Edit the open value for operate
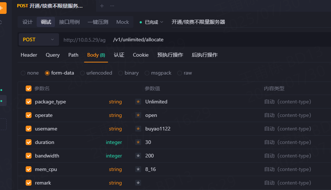Image resolution: width=331 pixels, height=190 pixels. pos(151,115)
